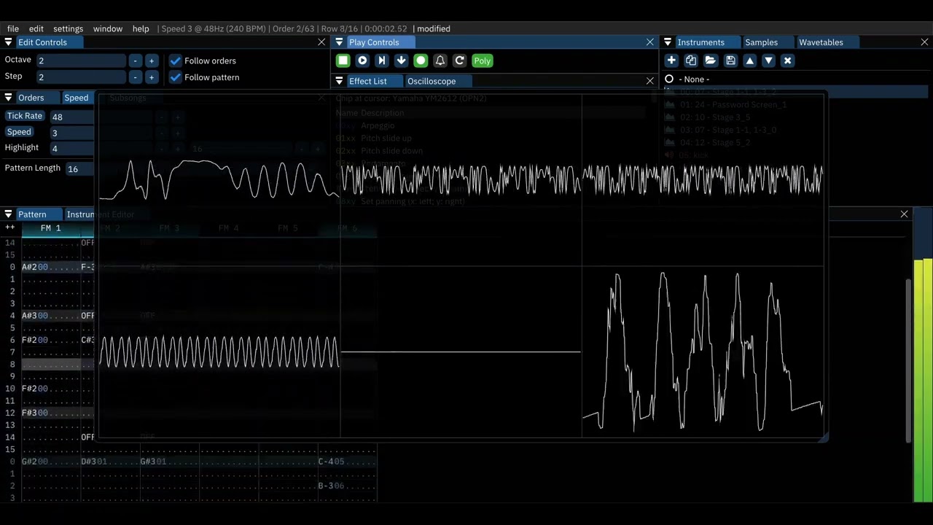Toggle the Speed label button beside value 3
This screenshot has width=933, height=525.
tap(19, 132)
